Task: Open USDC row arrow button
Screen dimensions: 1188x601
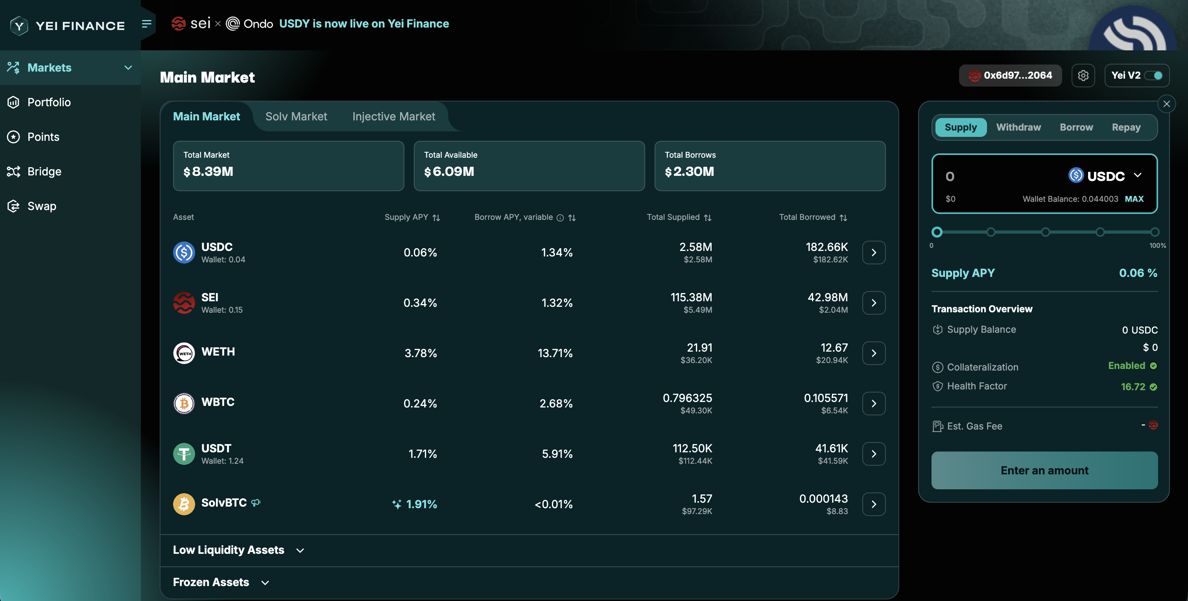Action: pyautogui.click(x=873, y=253)
